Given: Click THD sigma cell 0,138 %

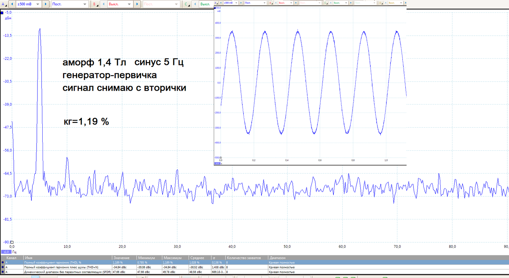Looking at the screenshot, I should point(218,262).
